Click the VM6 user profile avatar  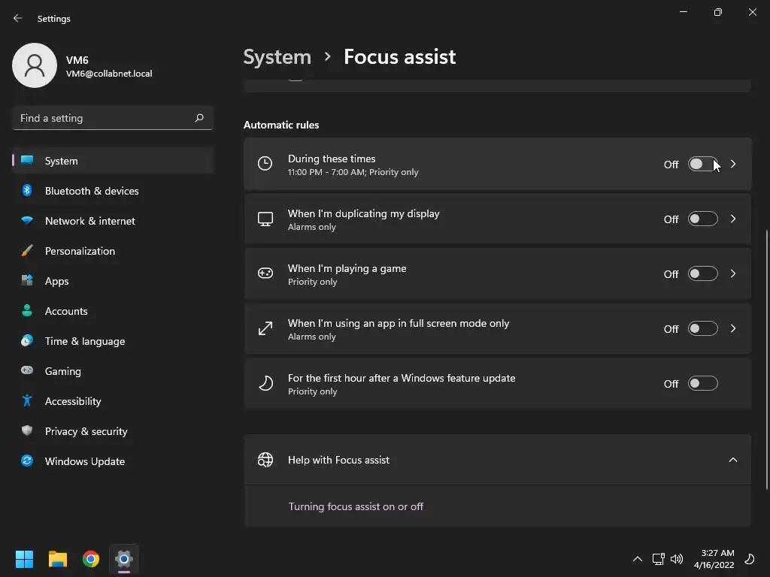click(35, 65)
